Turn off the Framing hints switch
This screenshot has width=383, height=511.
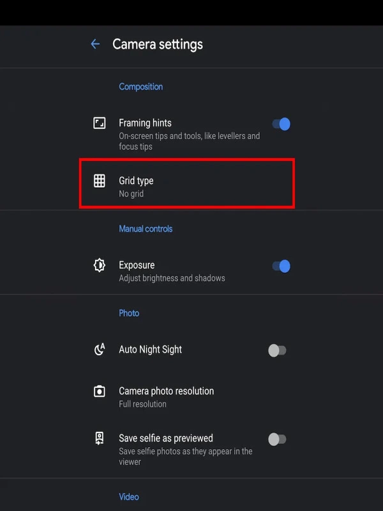pyautogui.click(x=281, y=124)
